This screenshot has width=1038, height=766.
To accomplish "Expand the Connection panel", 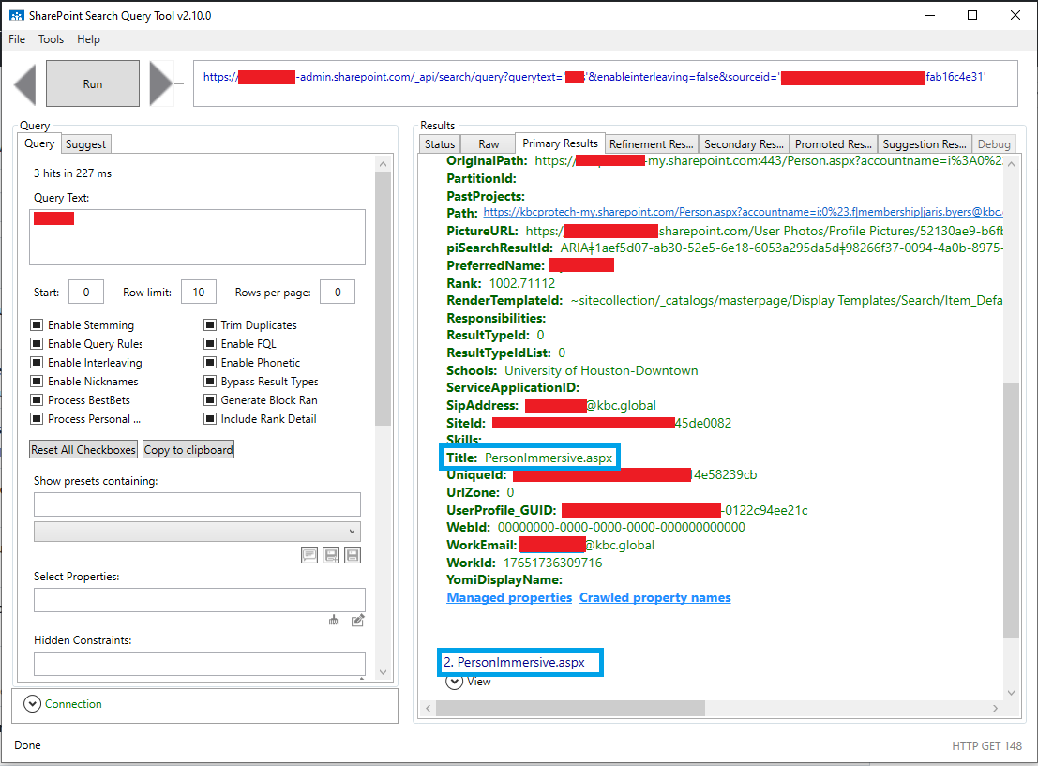I will pyautogui.click(x=34, y=703).
